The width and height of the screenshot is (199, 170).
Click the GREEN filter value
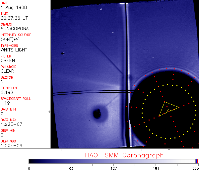click(x=8, y=60)
